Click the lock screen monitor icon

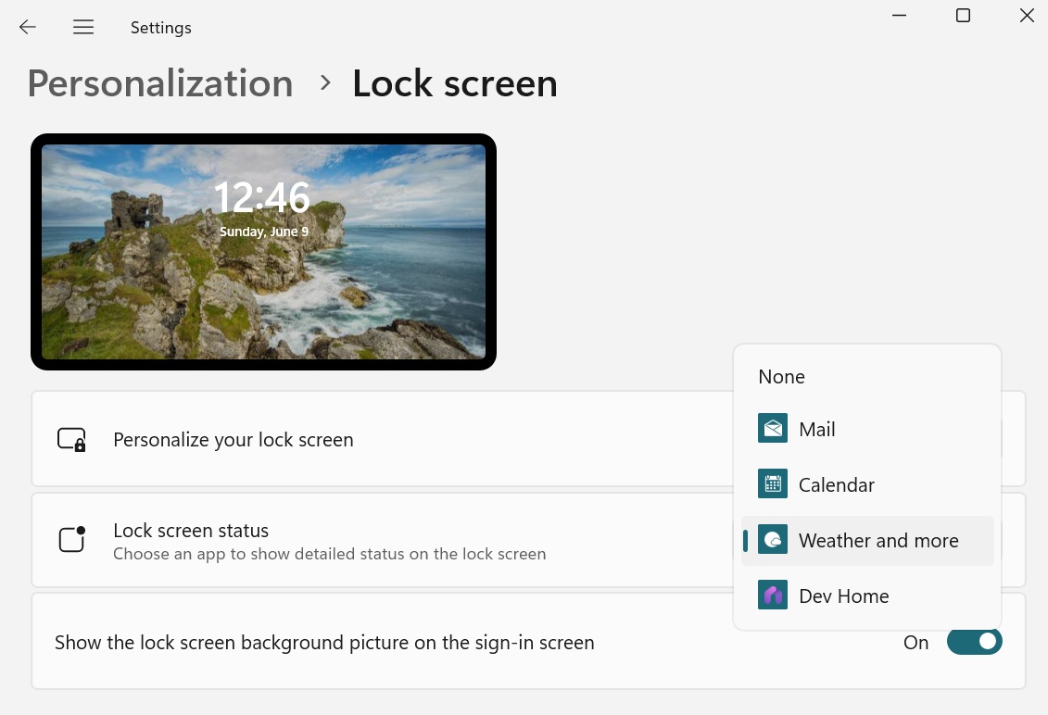[x=71, y=438]
